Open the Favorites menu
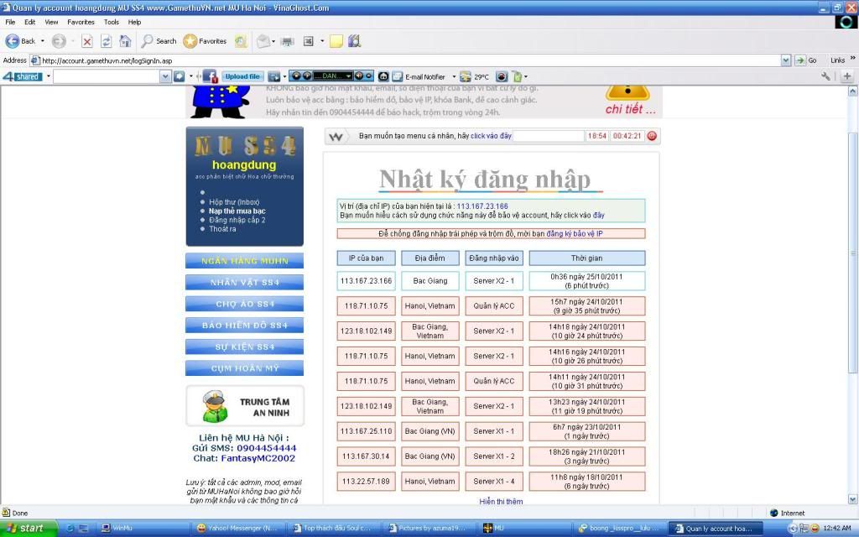This screenshot has height=537, width=859. [x=81, y=22]
